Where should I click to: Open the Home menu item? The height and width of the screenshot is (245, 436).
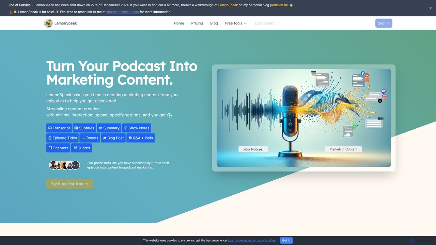pyautogui.click(x=179, y=23)
